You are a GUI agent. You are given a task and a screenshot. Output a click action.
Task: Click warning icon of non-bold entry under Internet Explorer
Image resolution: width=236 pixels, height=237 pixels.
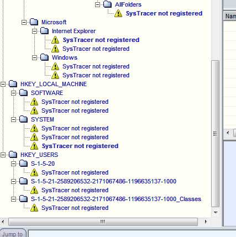(x=55, y=49)
